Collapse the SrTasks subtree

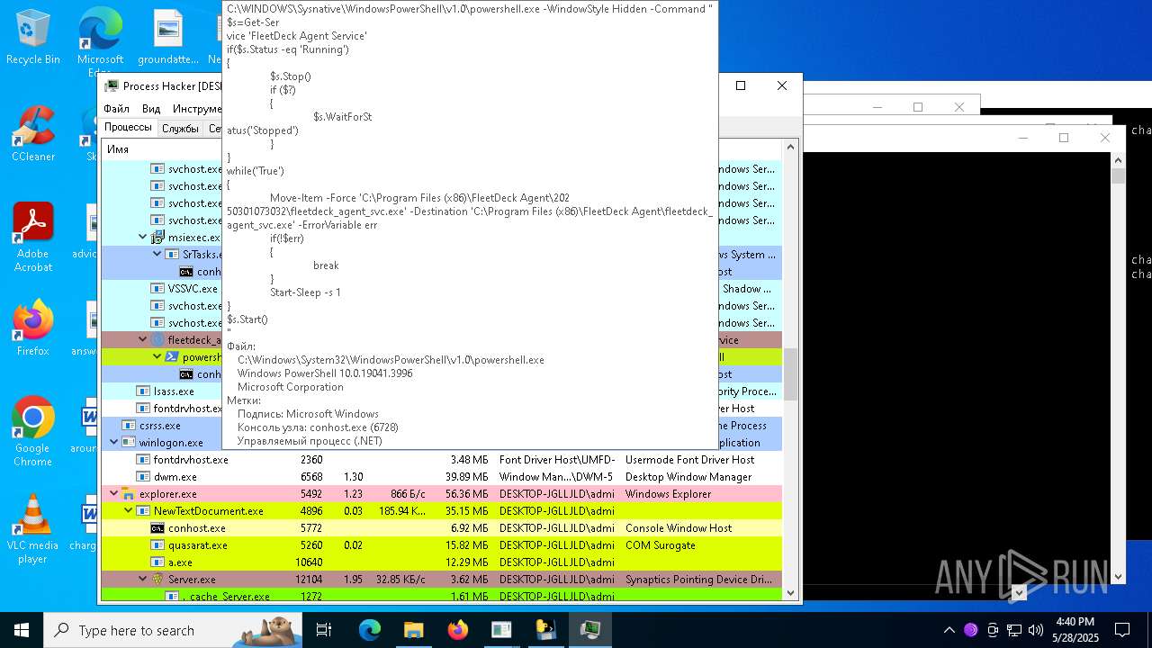click(x=157, y=255)
